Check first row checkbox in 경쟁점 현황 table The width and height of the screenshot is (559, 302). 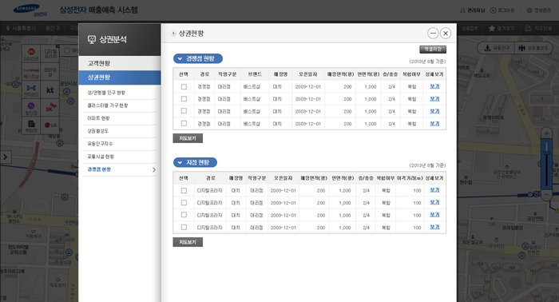point(184,86)
